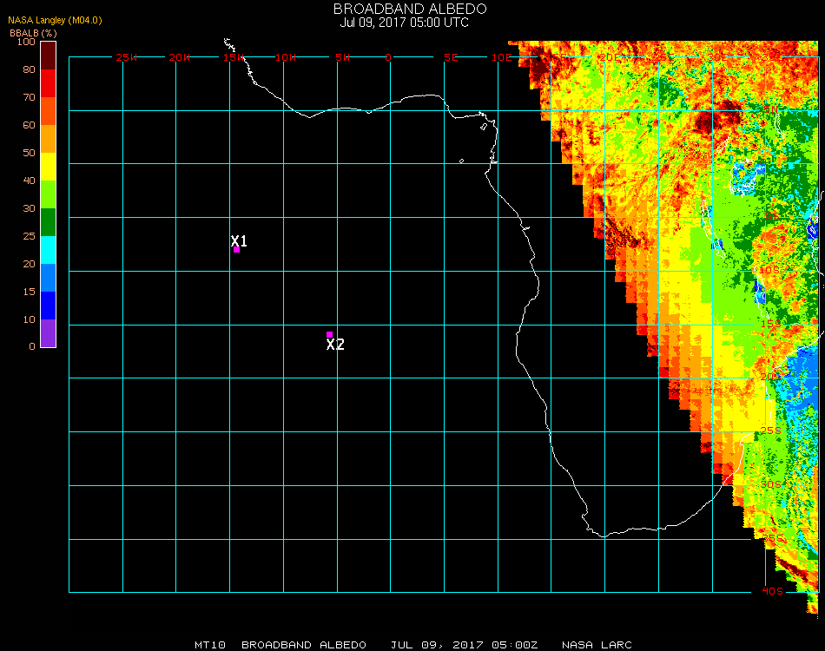This screenshot has width=825, height=651.
Task: Click the magenta X2 marker square
Action: coord(329,334)
